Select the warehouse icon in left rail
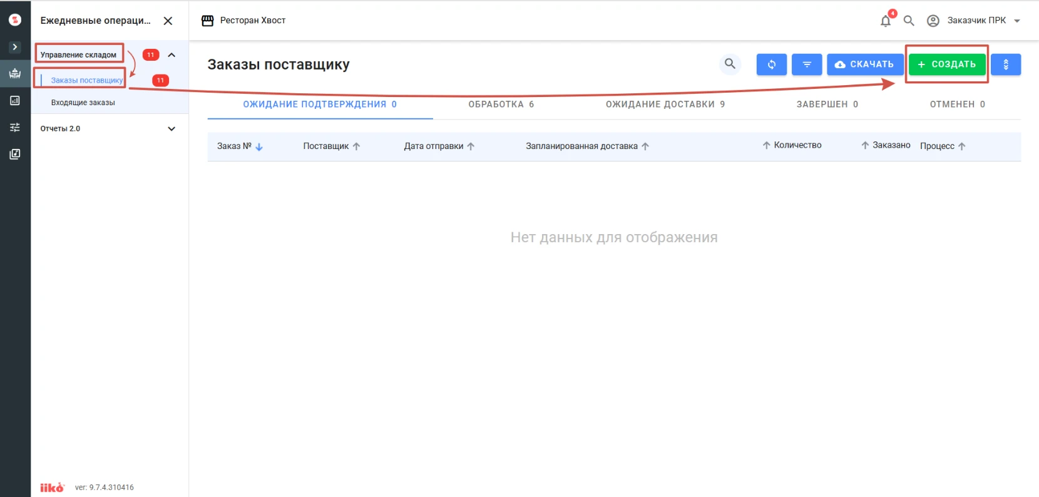 click(15, 73)
